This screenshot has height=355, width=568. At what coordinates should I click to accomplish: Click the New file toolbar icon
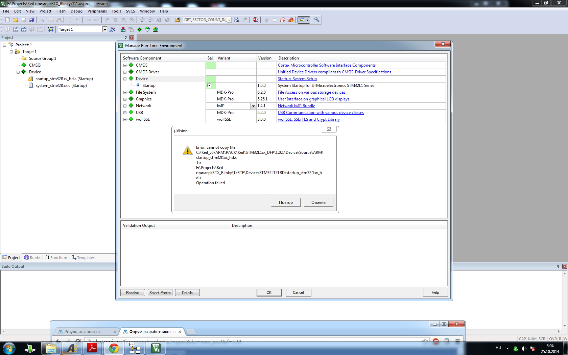(x=7, y=20)
